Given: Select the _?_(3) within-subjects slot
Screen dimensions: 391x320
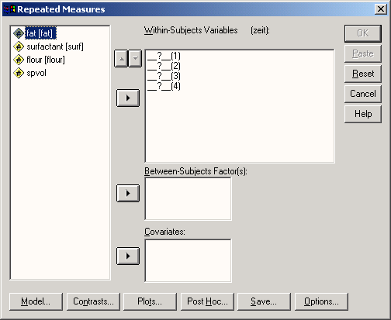Looking at the screenshot, I should [164, 76].
